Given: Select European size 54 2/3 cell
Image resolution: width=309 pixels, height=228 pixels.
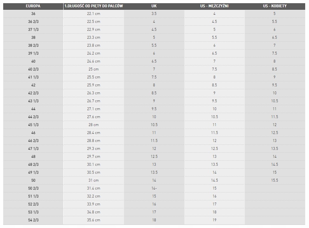Looking at the screenshot, I should (x=33, y=220).
